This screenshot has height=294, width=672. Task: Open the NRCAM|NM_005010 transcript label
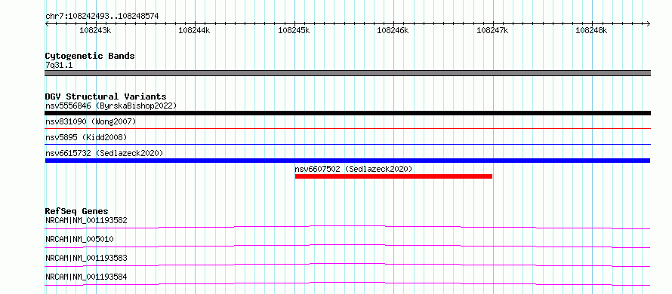click(79, 239)
